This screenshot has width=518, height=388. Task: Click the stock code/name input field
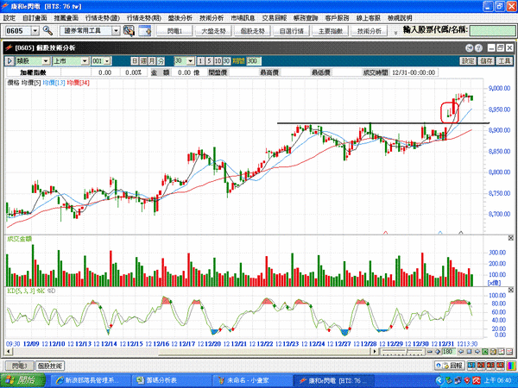point(492,31)
